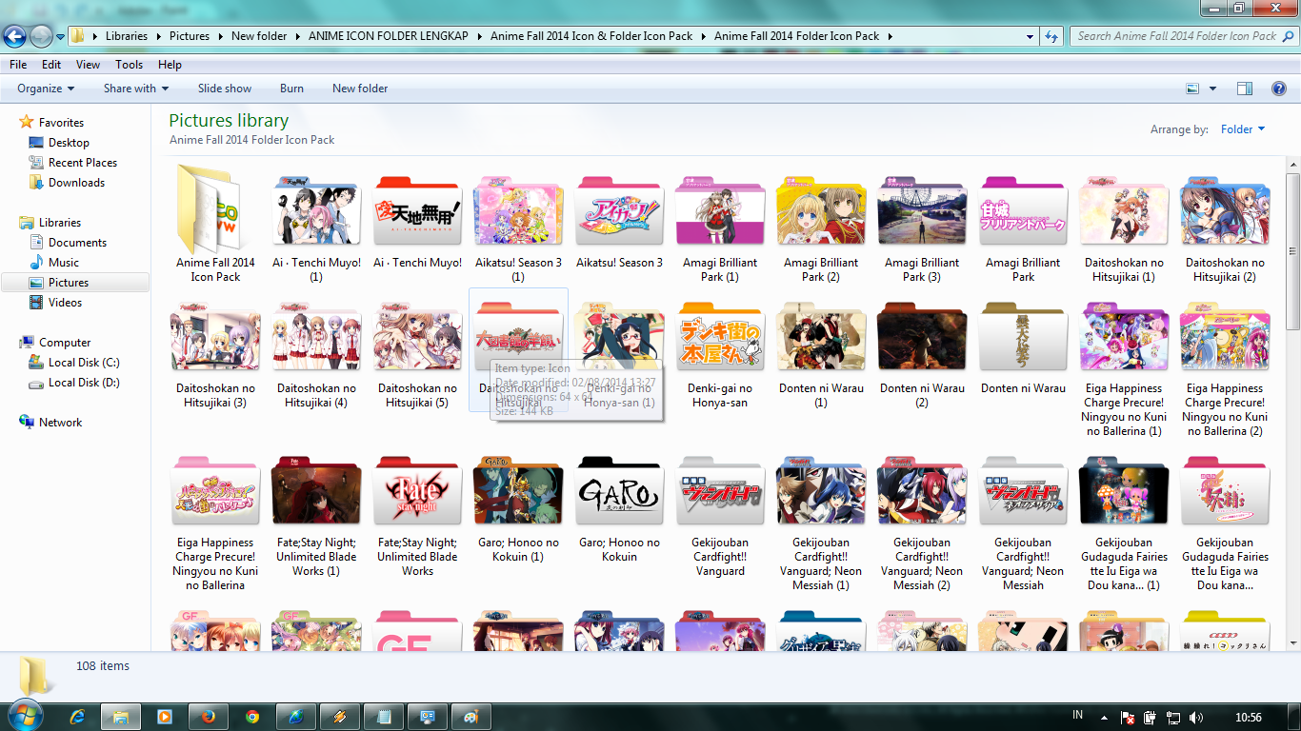Click ANIME ICON FOLDER LENGKAP breadcrumb
Screen dimensions: 1301x731
click(389, 36)
